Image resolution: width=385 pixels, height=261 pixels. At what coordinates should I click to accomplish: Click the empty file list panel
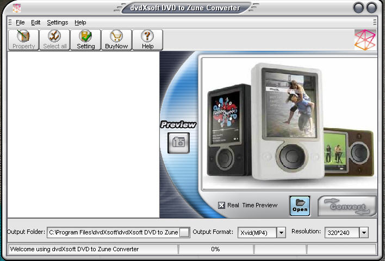pos(84,135)
